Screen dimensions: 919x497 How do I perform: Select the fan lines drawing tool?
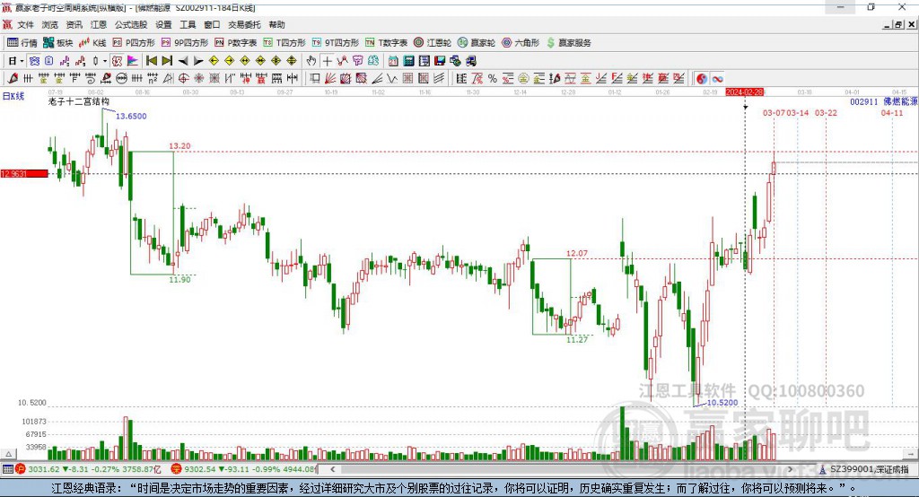330,79
